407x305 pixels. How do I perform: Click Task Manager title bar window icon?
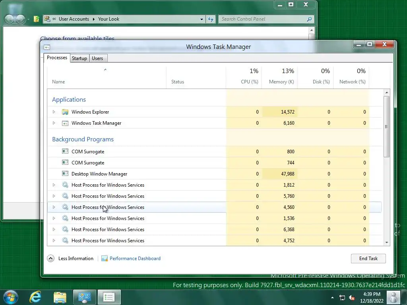click(47, 47)
